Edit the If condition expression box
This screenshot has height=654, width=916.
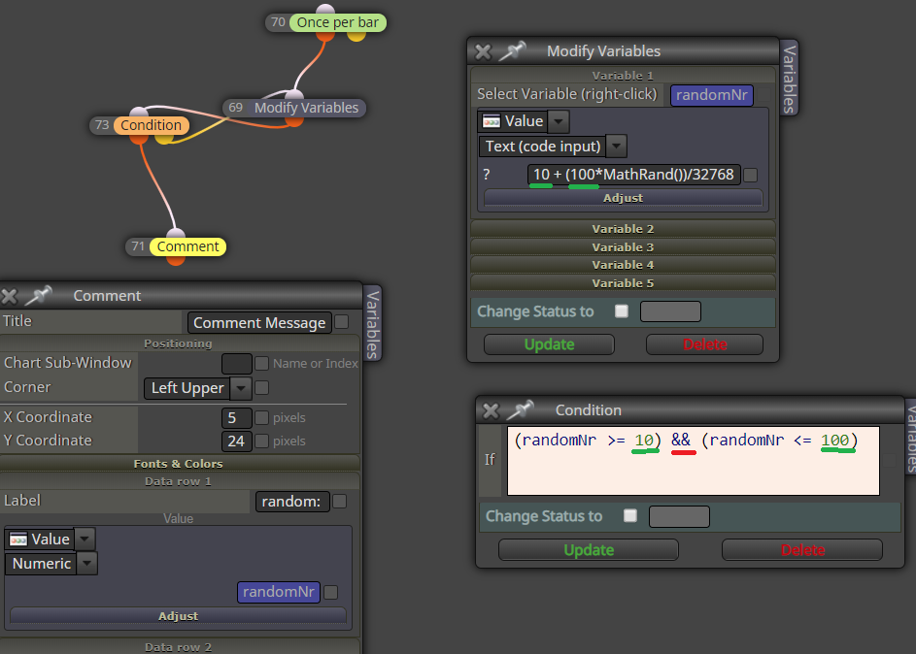(x=694, y=460)
